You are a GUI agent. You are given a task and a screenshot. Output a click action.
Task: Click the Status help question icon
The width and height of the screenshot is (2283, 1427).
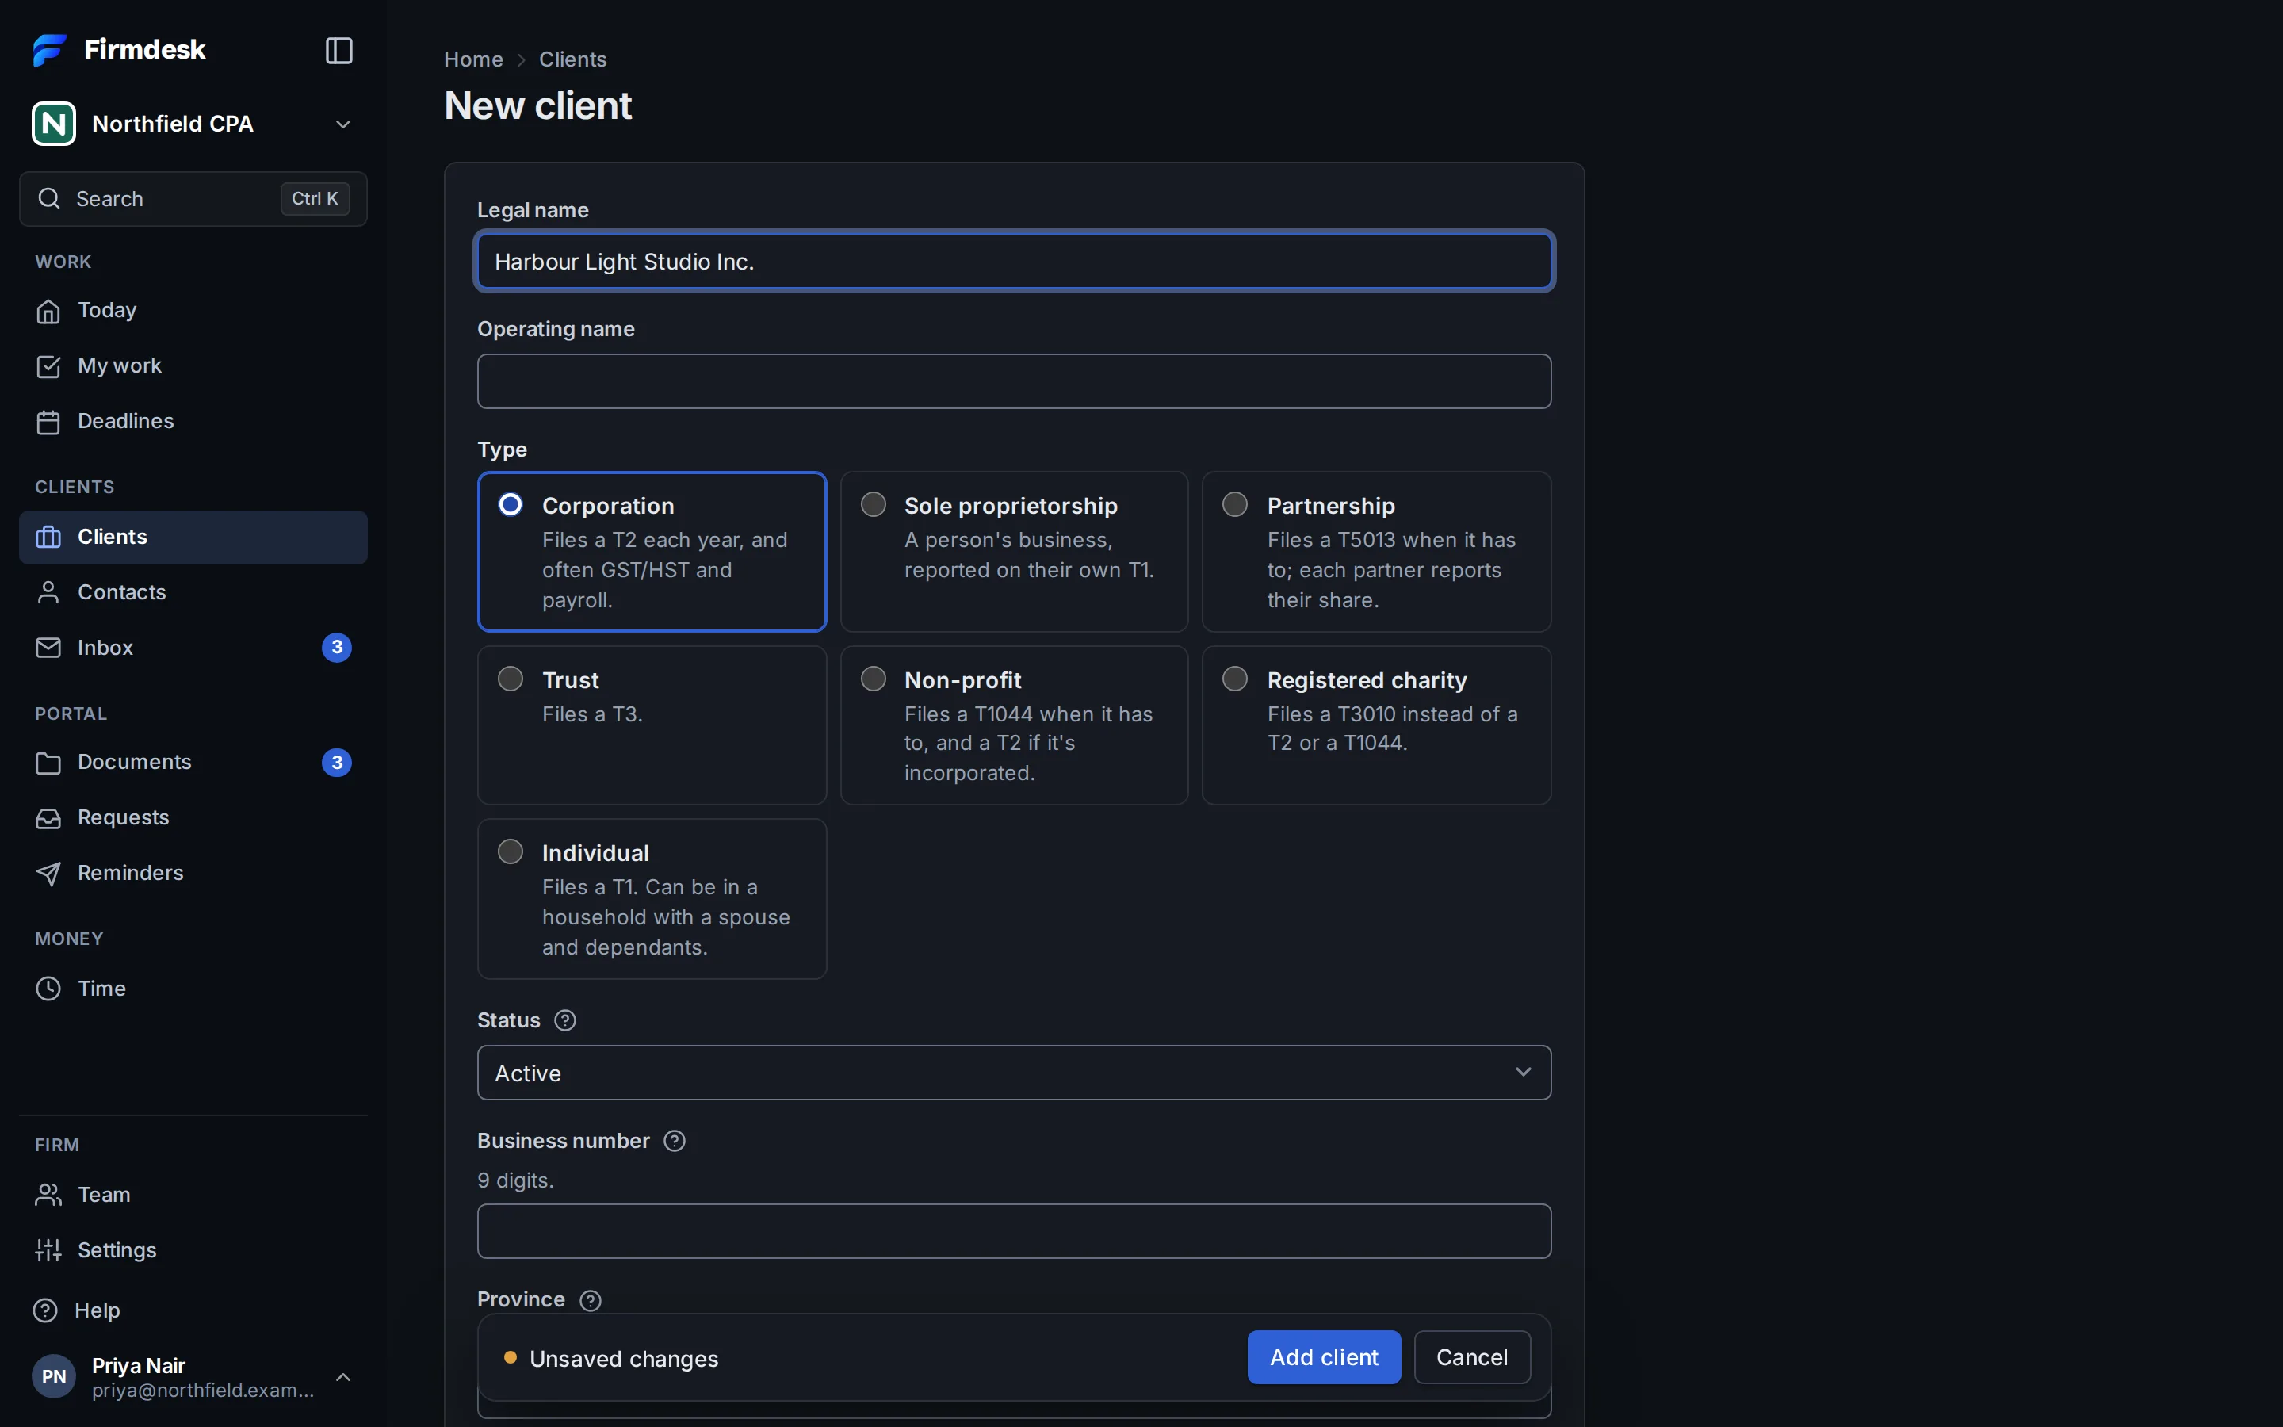565,1020
